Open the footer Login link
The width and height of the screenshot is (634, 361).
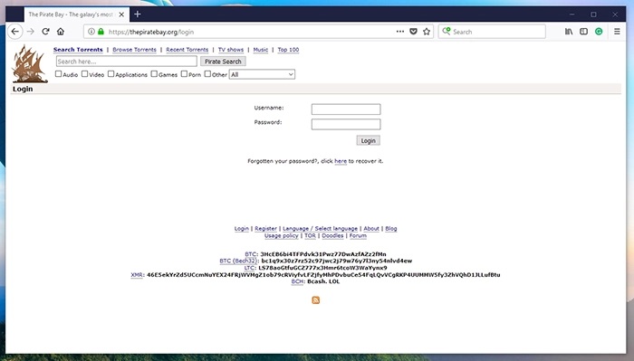click(242, 229)
